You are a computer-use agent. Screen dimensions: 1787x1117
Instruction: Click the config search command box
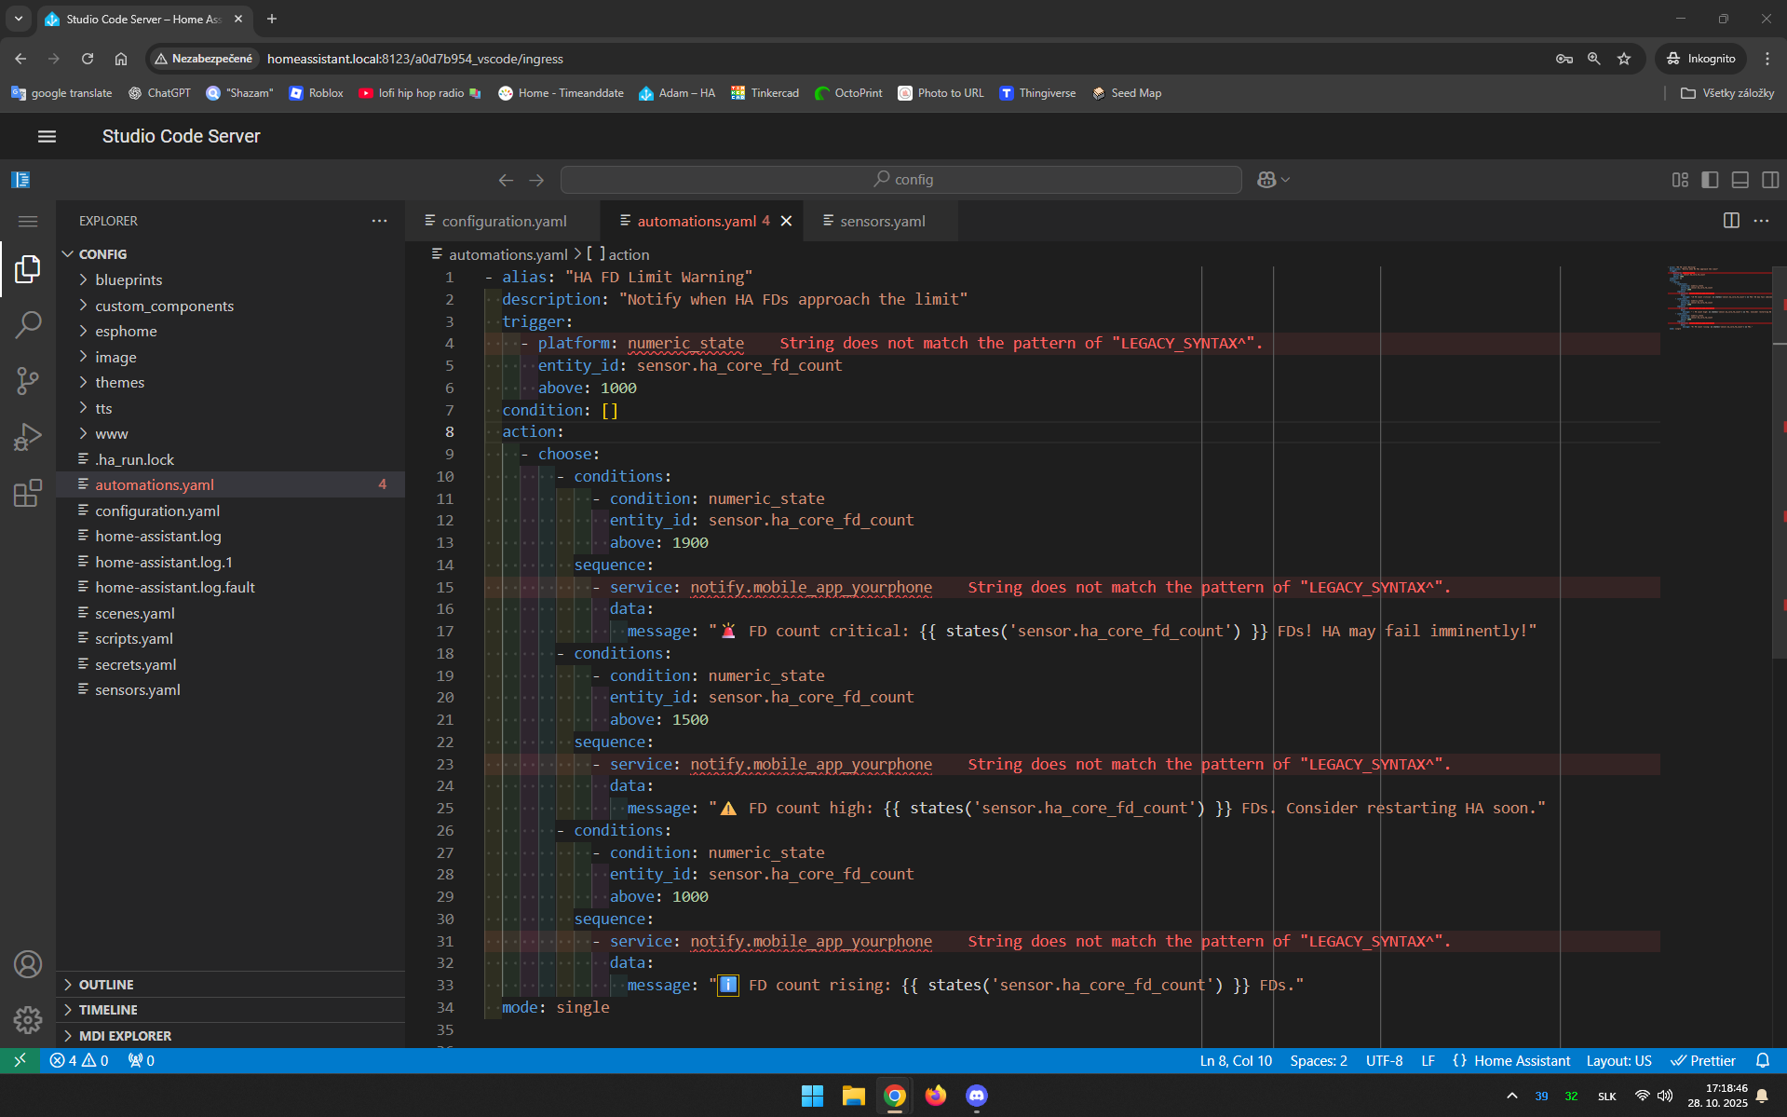click(x=900, y=180)
